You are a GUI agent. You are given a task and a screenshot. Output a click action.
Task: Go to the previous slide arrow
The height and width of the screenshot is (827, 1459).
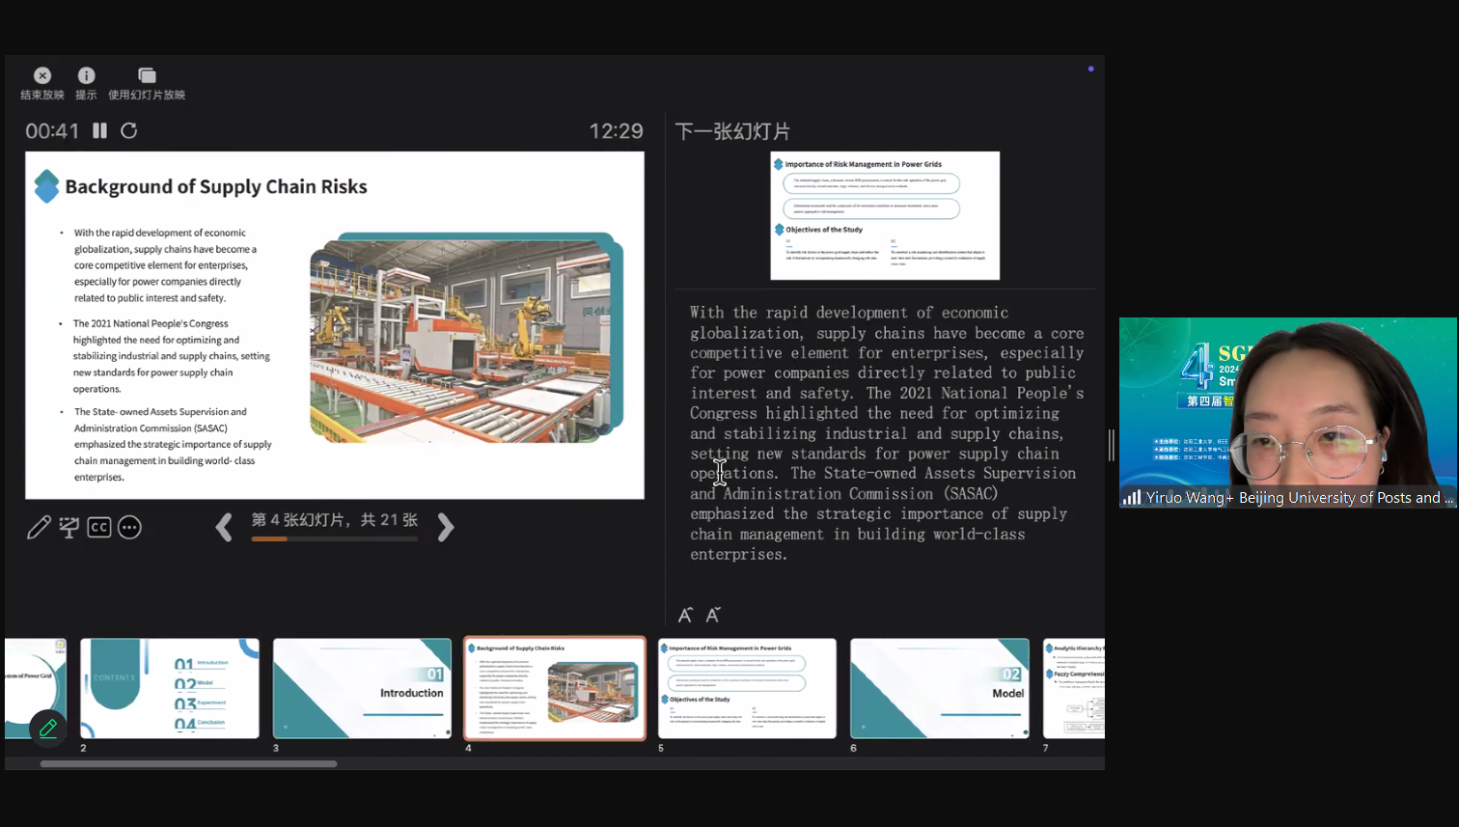[224, 527]
